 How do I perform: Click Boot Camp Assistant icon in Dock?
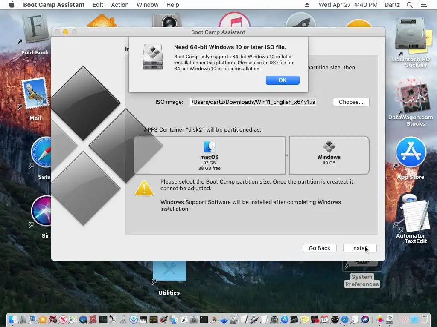390,319
